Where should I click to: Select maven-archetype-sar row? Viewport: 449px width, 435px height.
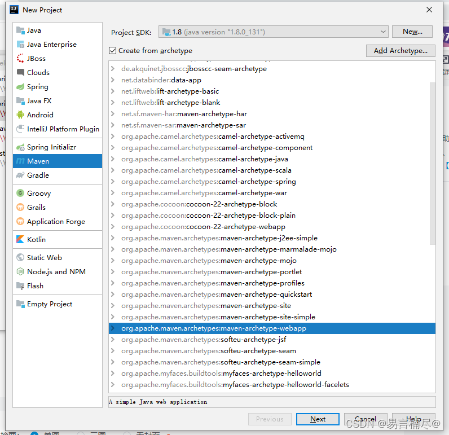(272, 125)
